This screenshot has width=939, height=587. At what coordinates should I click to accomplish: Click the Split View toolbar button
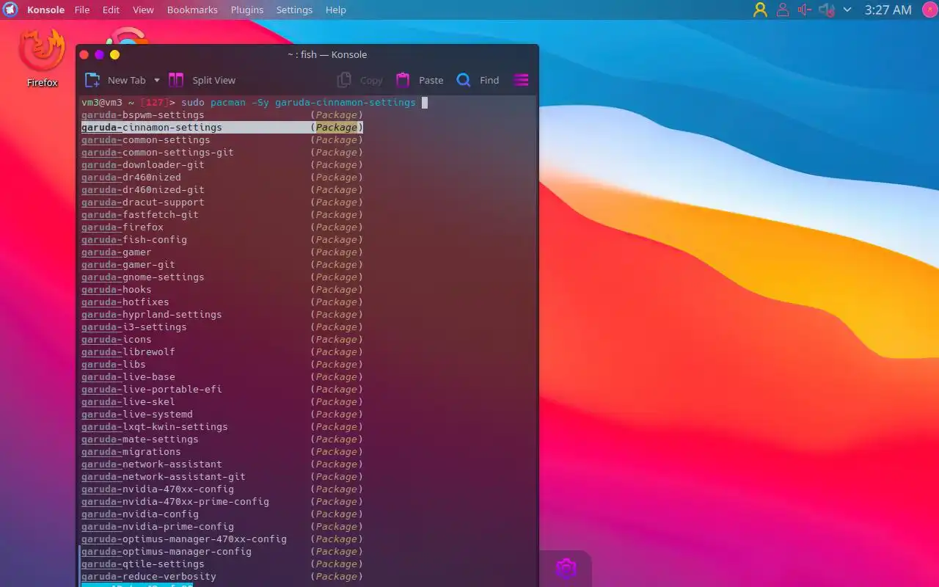point(202,80)
